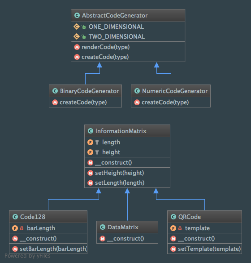Image resolution: width=251 pixels, height=263 pixels.
Task: Select __construct() text in DataMatrix
Action: 125,239
